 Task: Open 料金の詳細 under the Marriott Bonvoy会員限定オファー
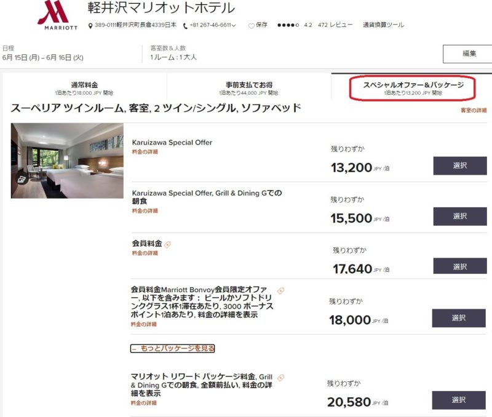tap(144, 325)
